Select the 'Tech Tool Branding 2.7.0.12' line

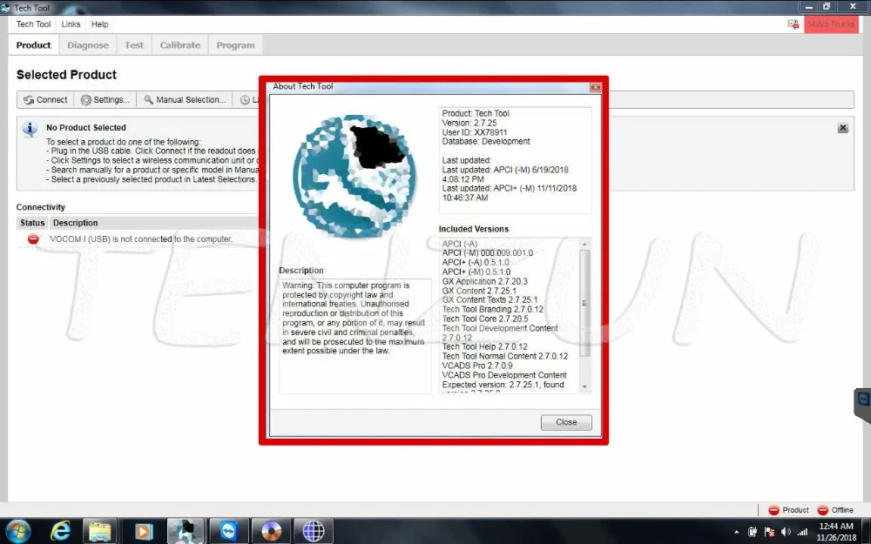(x=492, y=309)
